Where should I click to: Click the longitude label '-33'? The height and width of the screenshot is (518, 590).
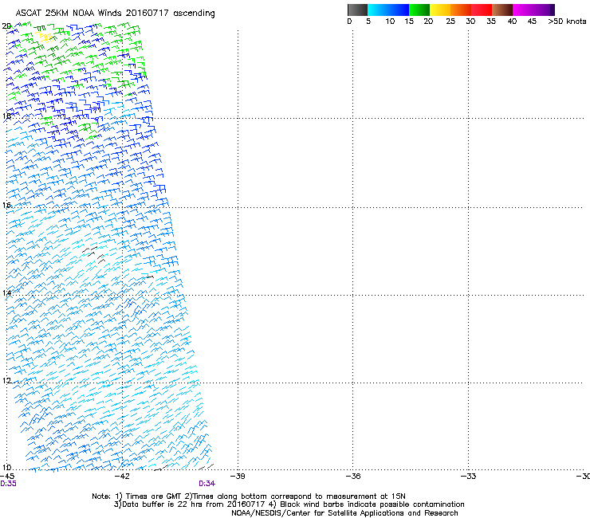point(469,477)
